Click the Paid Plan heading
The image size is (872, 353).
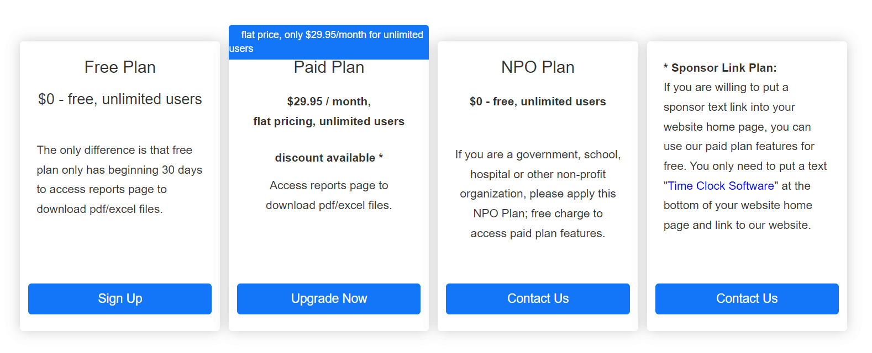click(329, 68)
